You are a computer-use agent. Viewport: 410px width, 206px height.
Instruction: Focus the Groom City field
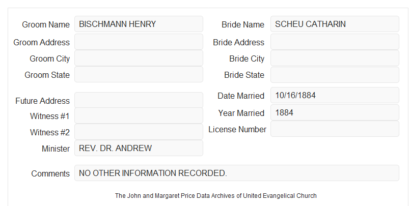pos(139,58)
